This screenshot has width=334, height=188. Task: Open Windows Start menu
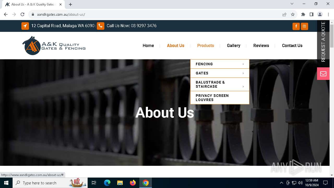tap(6, 183)
